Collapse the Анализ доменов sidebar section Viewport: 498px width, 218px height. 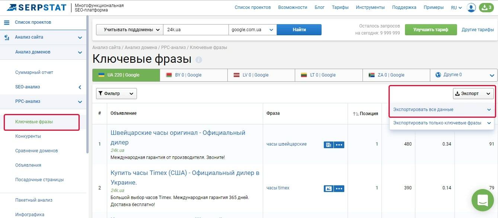coord(80,52)
